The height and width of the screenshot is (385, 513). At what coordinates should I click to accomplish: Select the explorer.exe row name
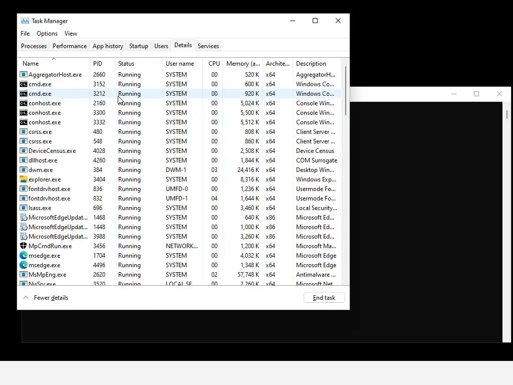(45, 179)
